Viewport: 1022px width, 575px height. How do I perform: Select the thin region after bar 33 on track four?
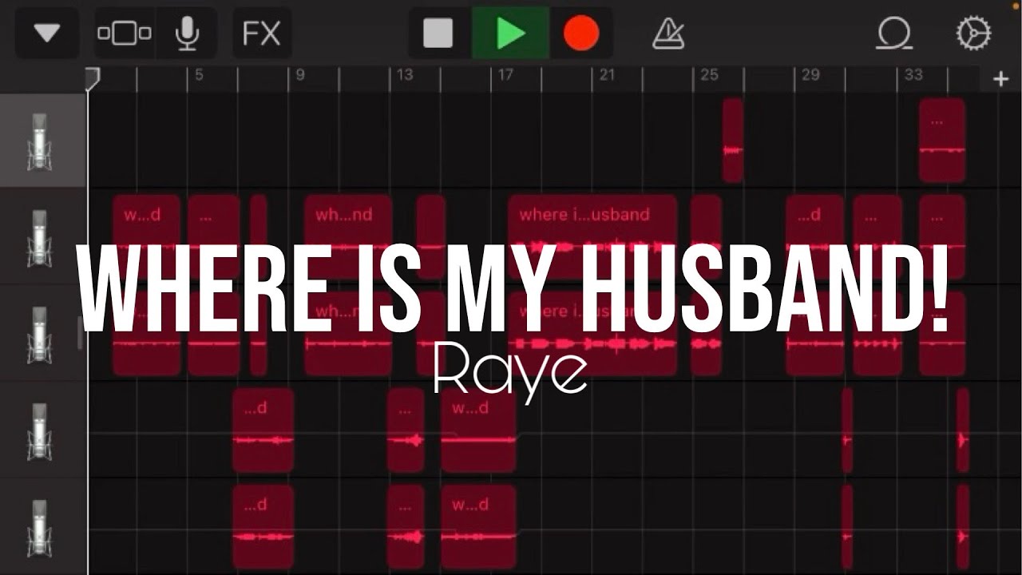click(x=963, y=430)
